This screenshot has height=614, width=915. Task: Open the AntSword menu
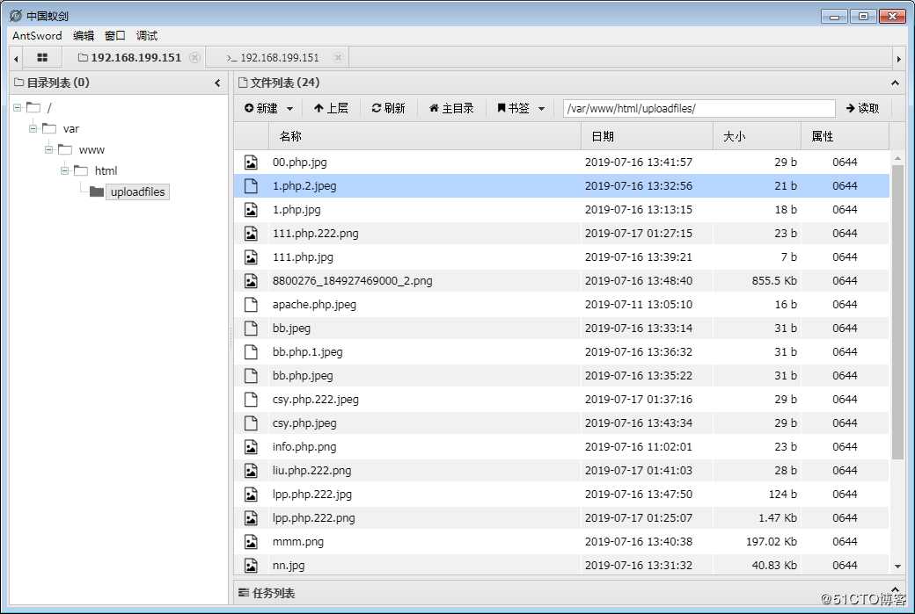(37, 35)
